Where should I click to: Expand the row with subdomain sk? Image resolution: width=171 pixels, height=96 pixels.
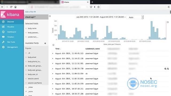click(53, 74)
